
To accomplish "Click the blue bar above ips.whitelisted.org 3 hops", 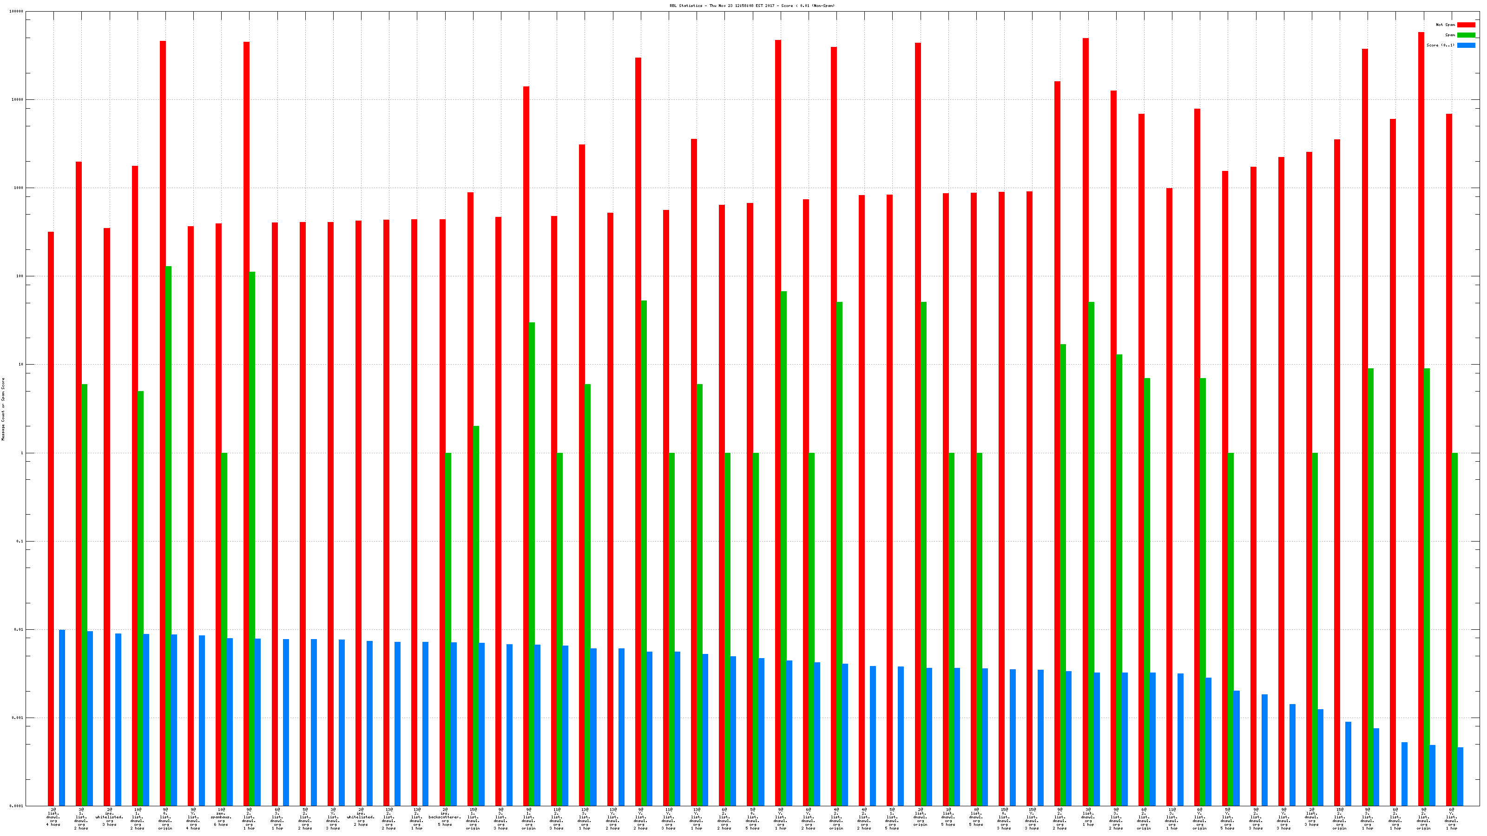I will pos(118,719).
